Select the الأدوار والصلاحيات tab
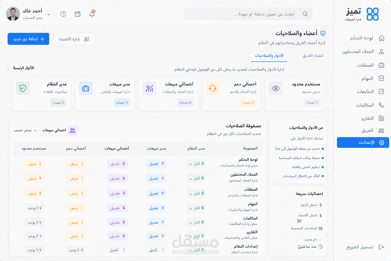 coord(269,56)
